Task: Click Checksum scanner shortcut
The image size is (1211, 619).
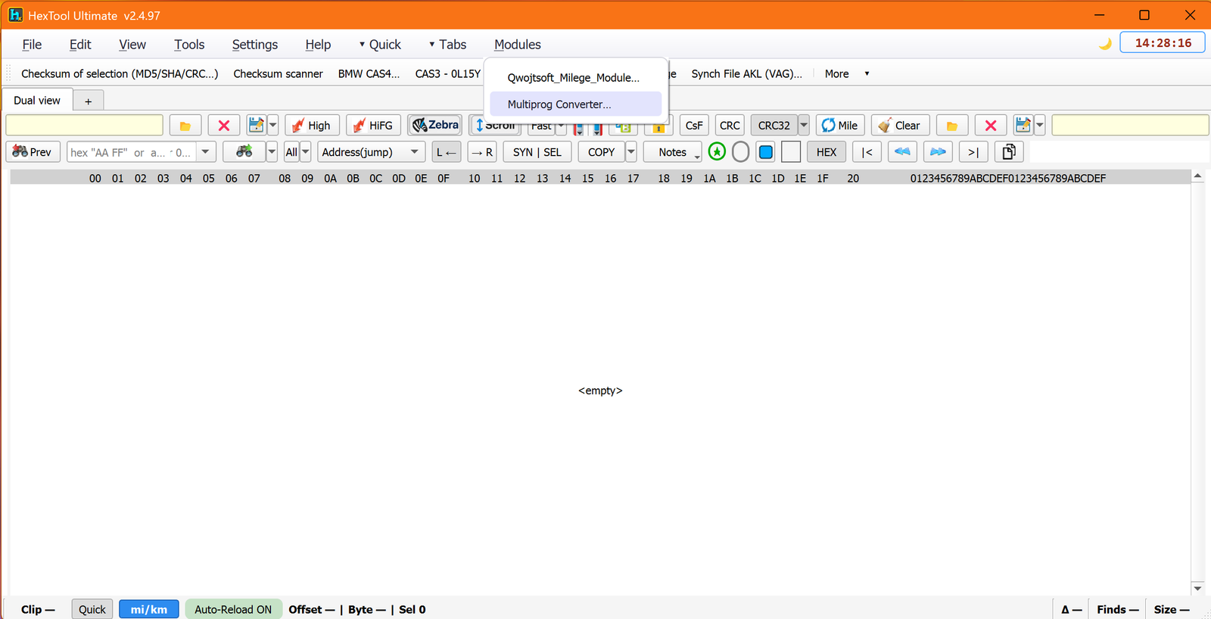Action: tap(279, 73)
